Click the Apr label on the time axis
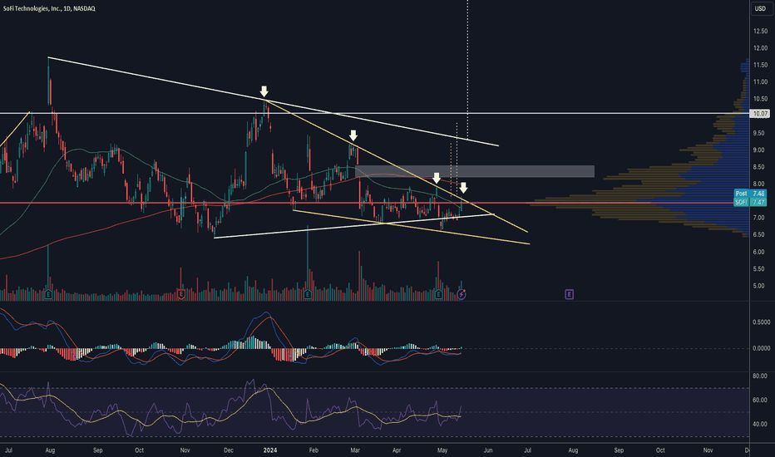The height and width of the screenshot is (457, 775). (x=397, y=450)
